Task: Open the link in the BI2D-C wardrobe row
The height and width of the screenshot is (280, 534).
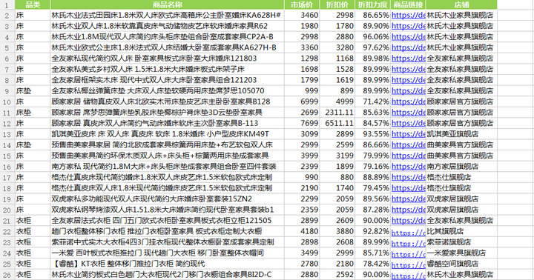Action: (x=408, y=275)
